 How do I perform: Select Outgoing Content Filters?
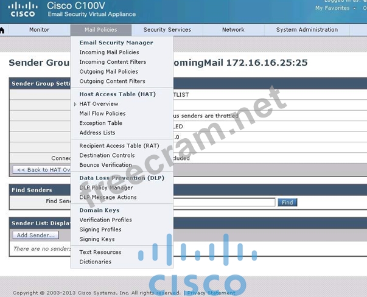pos(112,81)
